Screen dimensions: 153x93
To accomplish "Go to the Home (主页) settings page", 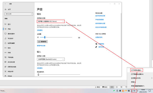I will click(9, 9).
